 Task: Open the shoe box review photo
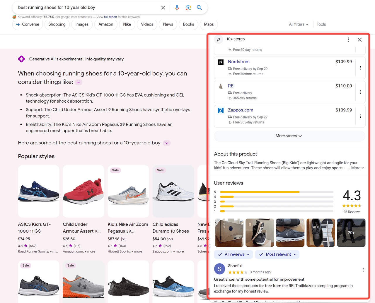tap(229, 233)
